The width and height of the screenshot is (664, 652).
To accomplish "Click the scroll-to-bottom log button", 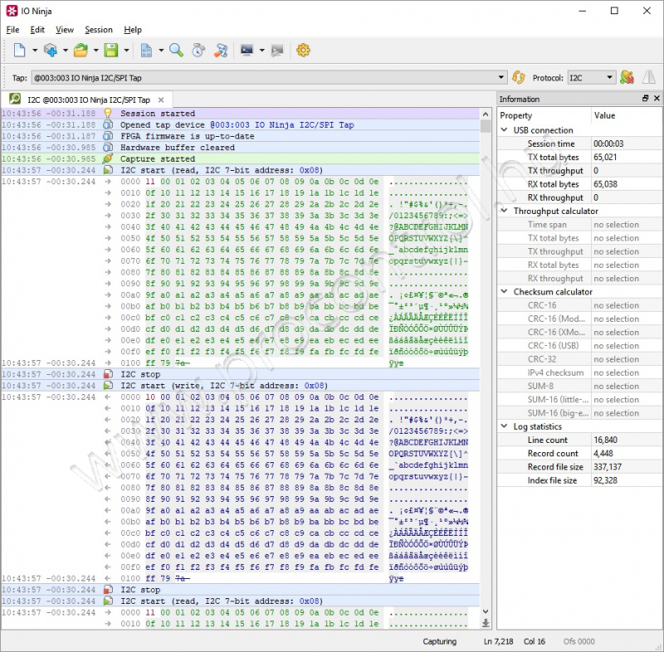I will tap(486, 623).
